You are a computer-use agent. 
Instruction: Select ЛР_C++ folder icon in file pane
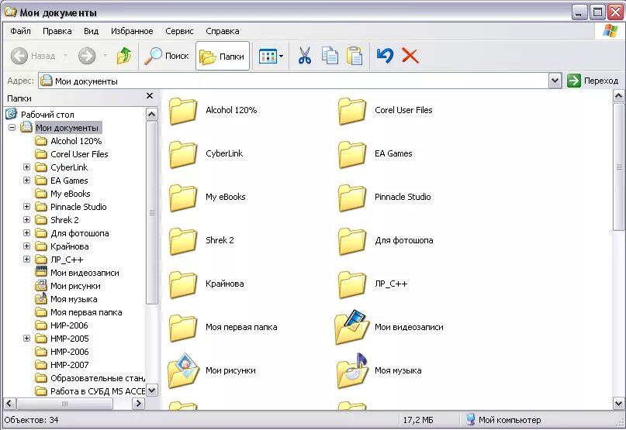click(351, 285)
